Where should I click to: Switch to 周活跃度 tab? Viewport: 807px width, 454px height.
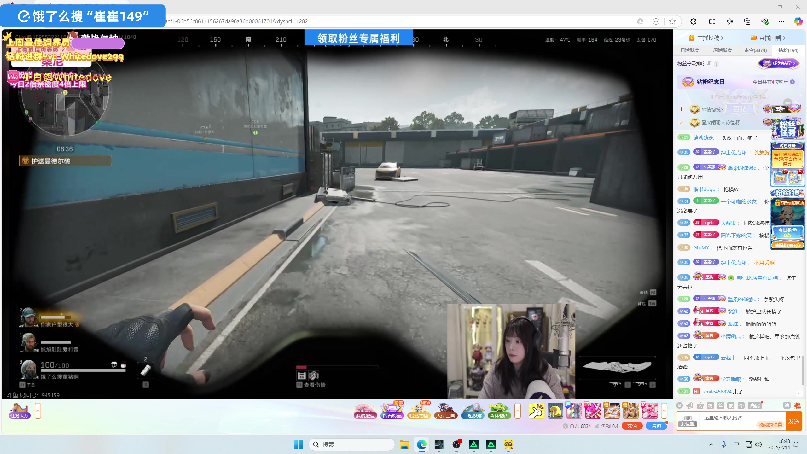point(723,50)
